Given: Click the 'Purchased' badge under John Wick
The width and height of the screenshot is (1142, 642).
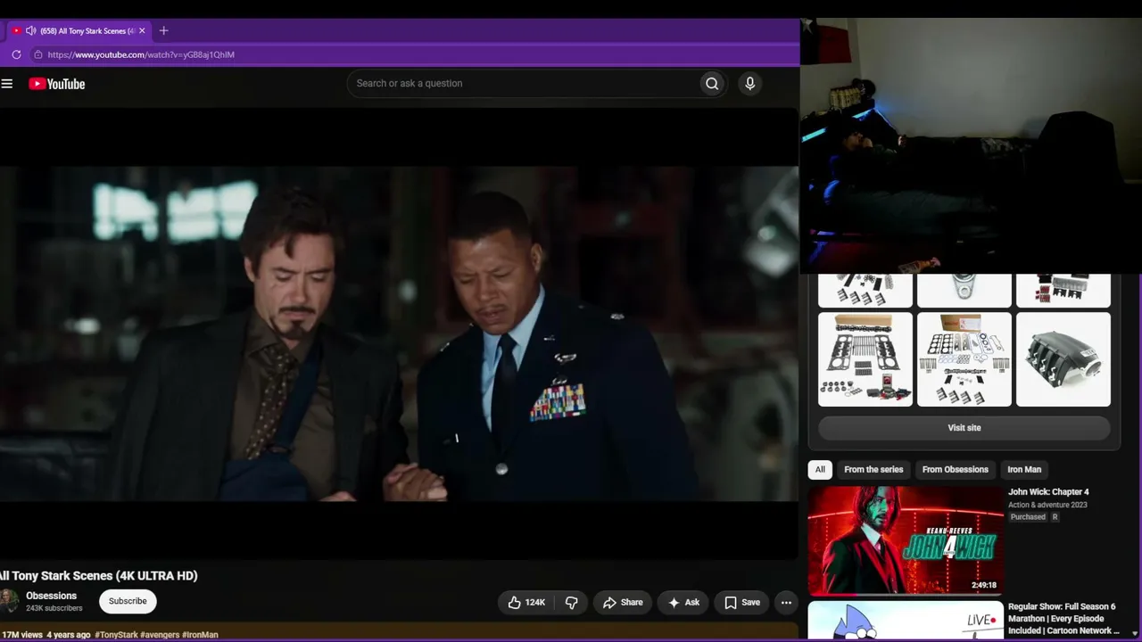Looking at the screenshot, I should (x=1028, y=517).
